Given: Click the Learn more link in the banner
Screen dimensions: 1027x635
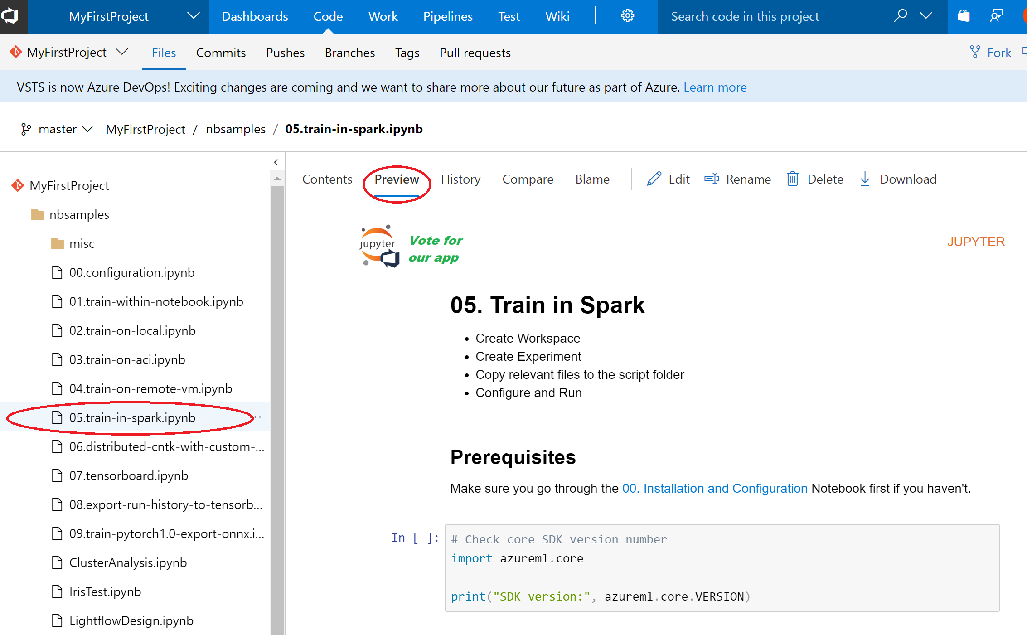Looking at the screenshot, I should coord(715,87).
